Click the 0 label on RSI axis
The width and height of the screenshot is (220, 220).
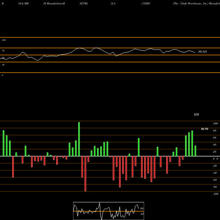click(x=3, y=75)
